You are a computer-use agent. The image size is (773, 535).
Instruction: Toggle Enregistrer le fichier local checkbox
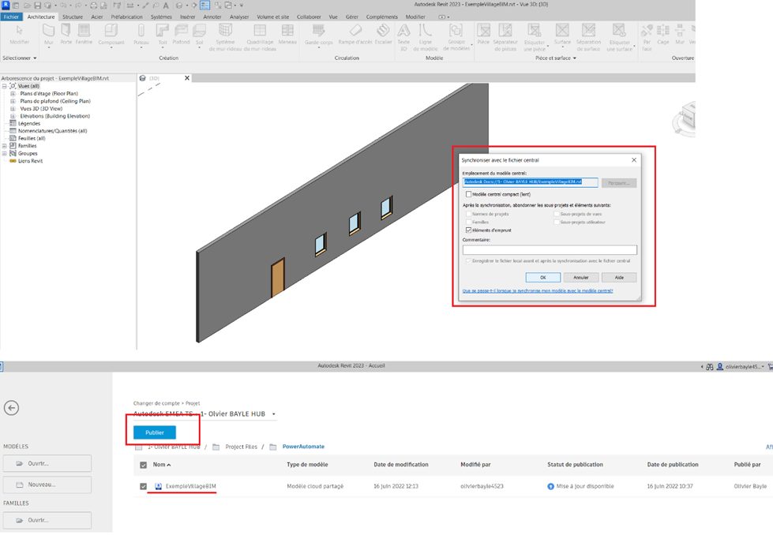point(468,260)
